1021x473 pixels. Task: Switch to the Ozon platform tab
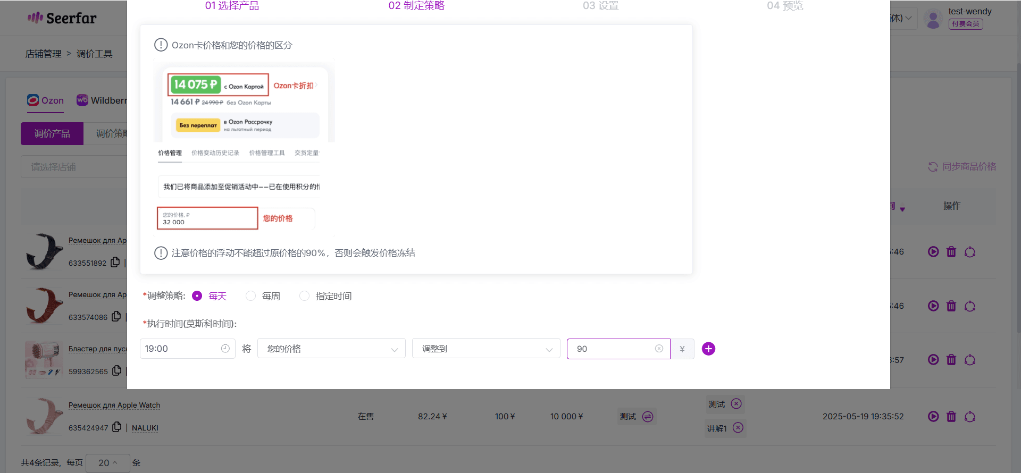(x=45, y=100)
